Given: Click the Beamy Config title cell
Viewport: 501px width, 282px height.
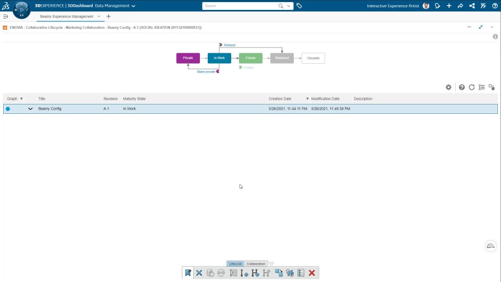Looking at the screenshot, I should coord(50,109).
